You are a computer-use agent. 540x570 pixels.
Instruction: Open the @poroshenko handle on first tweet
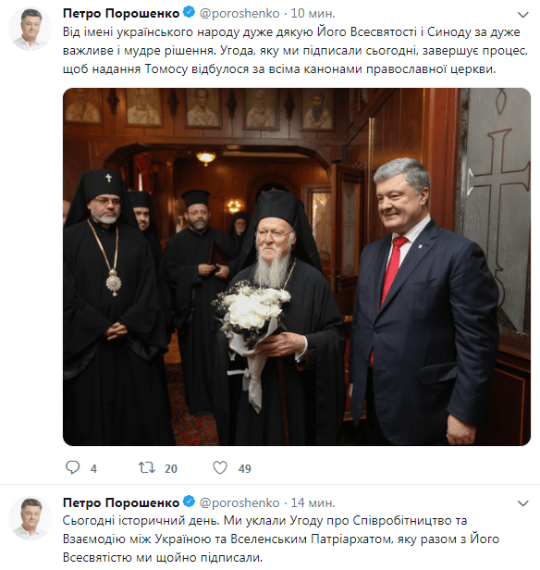tap(239, 13)
